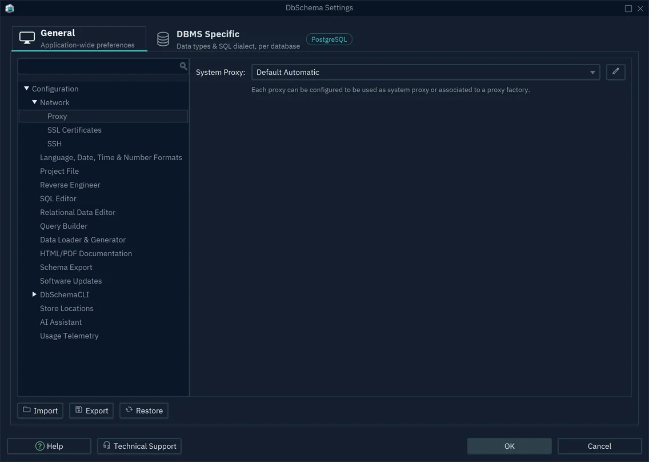
Task: Open Relational Data Editor settings
Action: point(77,212)
